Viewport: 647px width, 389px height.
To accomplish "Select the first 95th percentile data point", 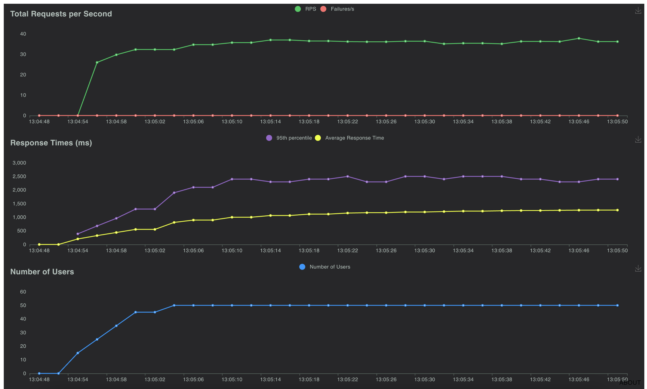I will [78, 234].
